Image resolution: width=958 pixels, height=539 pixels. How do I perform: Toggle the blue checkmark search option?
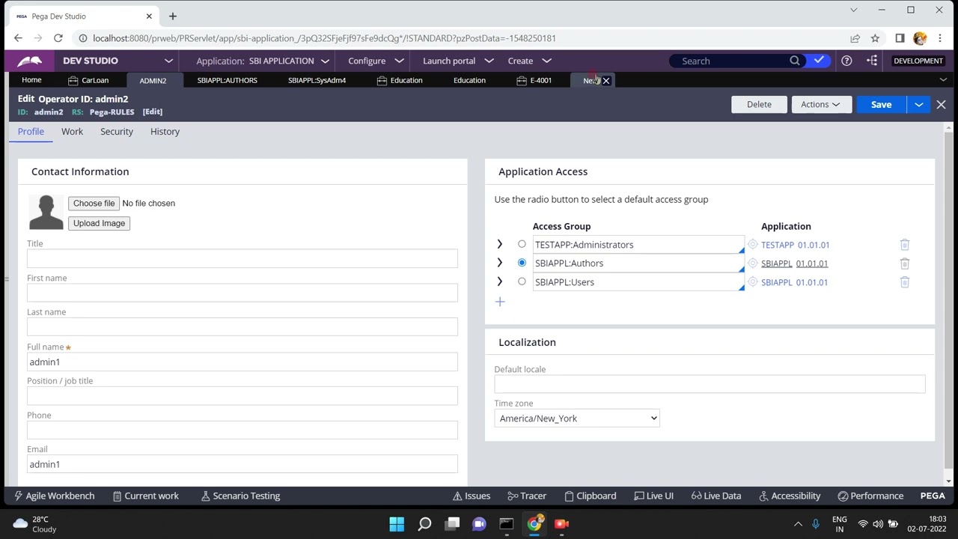(819, 61)
